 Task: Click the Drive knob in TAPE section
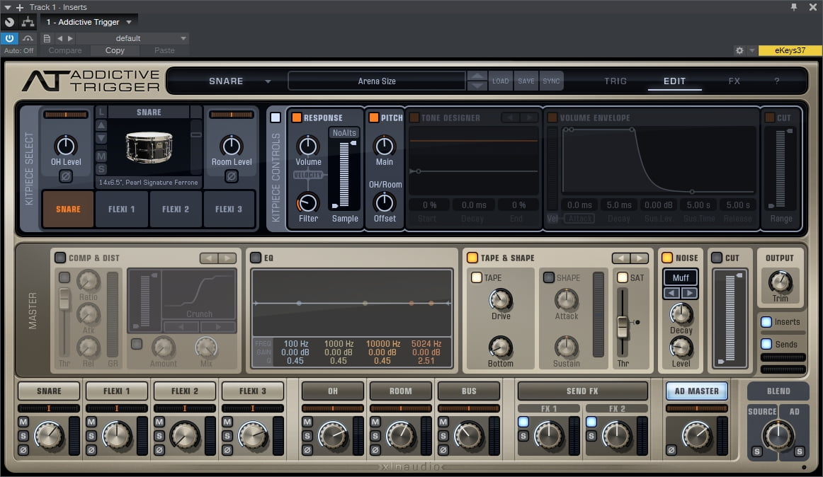[501, 299]
